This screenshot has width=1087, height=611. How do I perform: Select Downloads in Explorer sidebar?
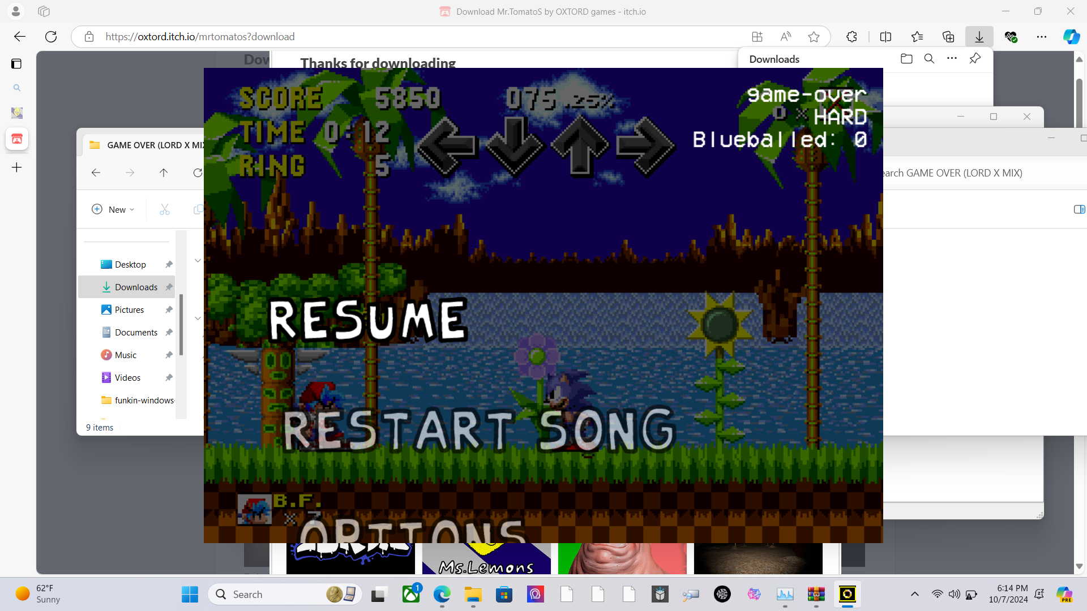coord(136,287)
